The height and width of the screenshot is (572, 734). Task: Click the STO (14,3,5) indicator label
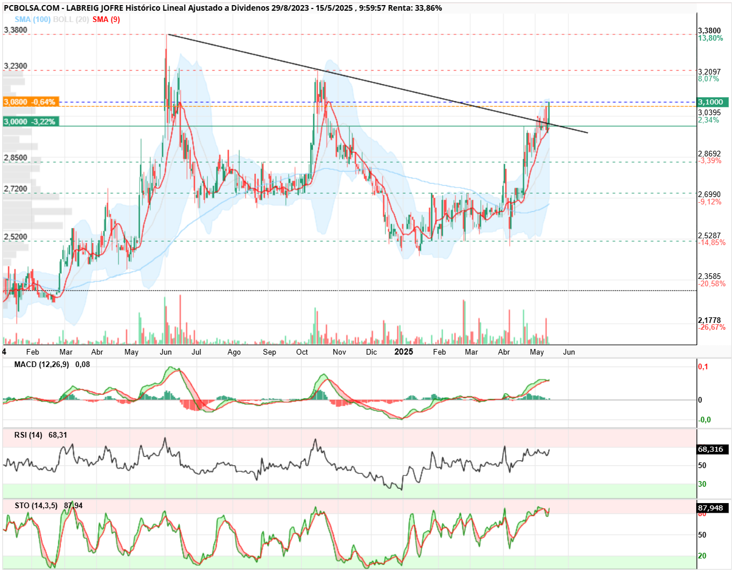click(x=36, y=505)
